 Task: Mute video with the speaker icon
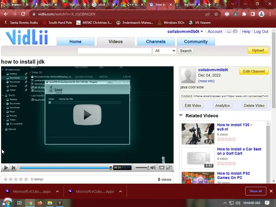pyautogui.click(x=153, y=168)
